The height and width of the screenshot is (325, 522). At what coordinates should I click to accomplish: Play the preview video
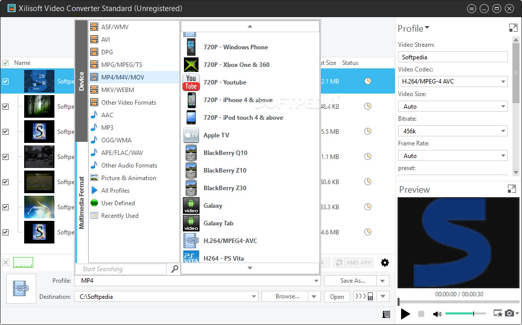405,314
